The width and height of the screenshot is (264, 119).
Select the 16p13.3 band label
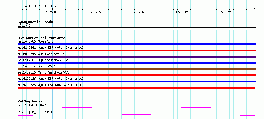pyautogui.click(x=24, y=26)
